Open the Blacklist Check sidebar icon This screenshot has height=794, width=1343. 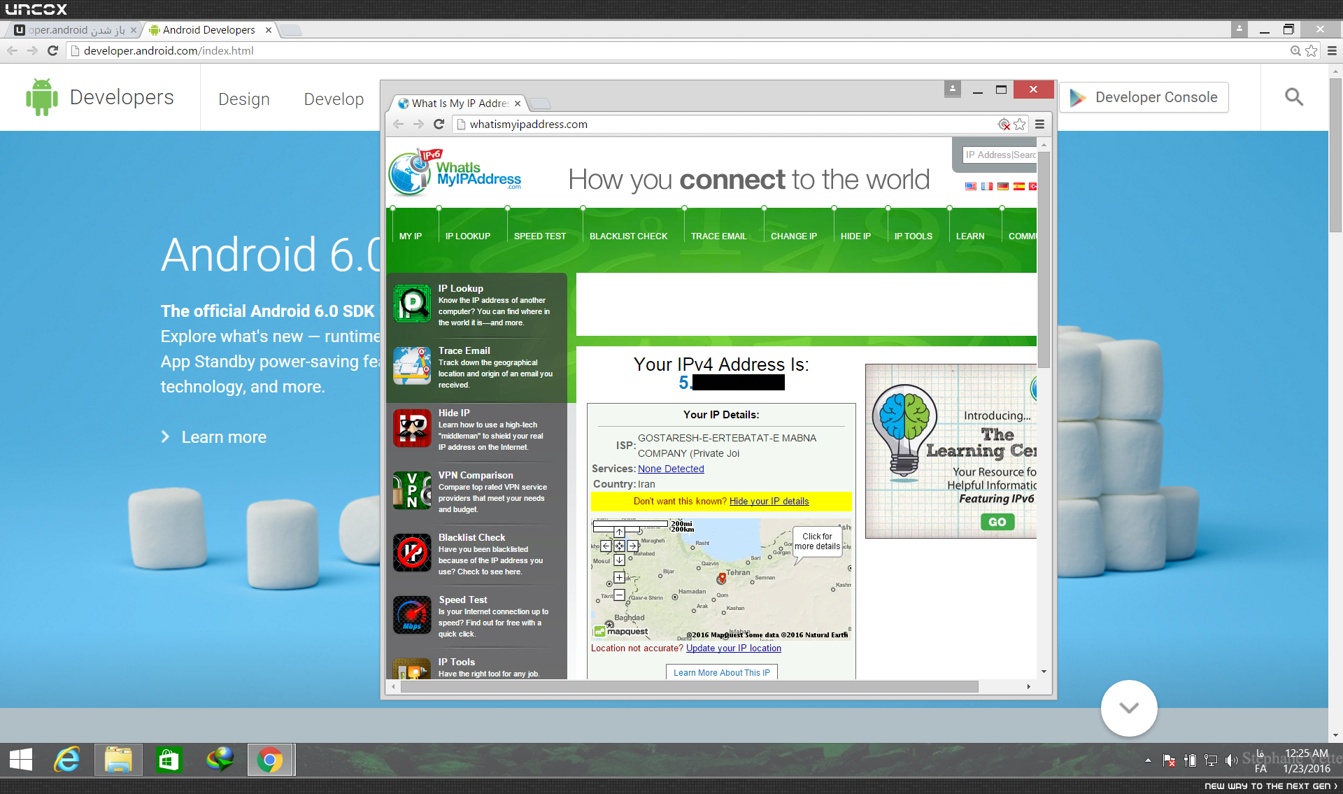(412, 553)
